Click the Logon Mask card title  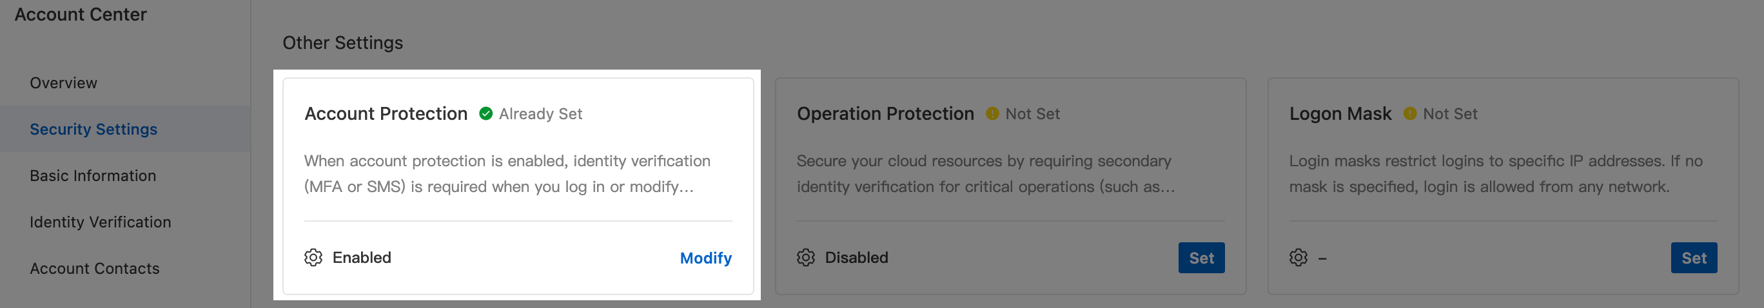click(1339, 113)
